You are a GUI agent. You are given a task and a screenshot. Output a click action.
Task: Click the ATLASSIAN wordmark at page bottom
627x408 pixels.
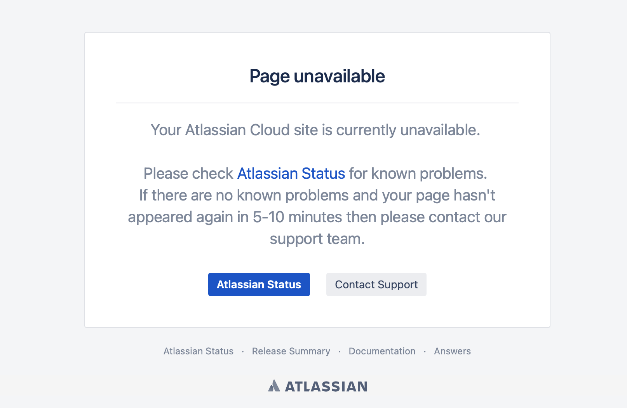pos(326,386)
